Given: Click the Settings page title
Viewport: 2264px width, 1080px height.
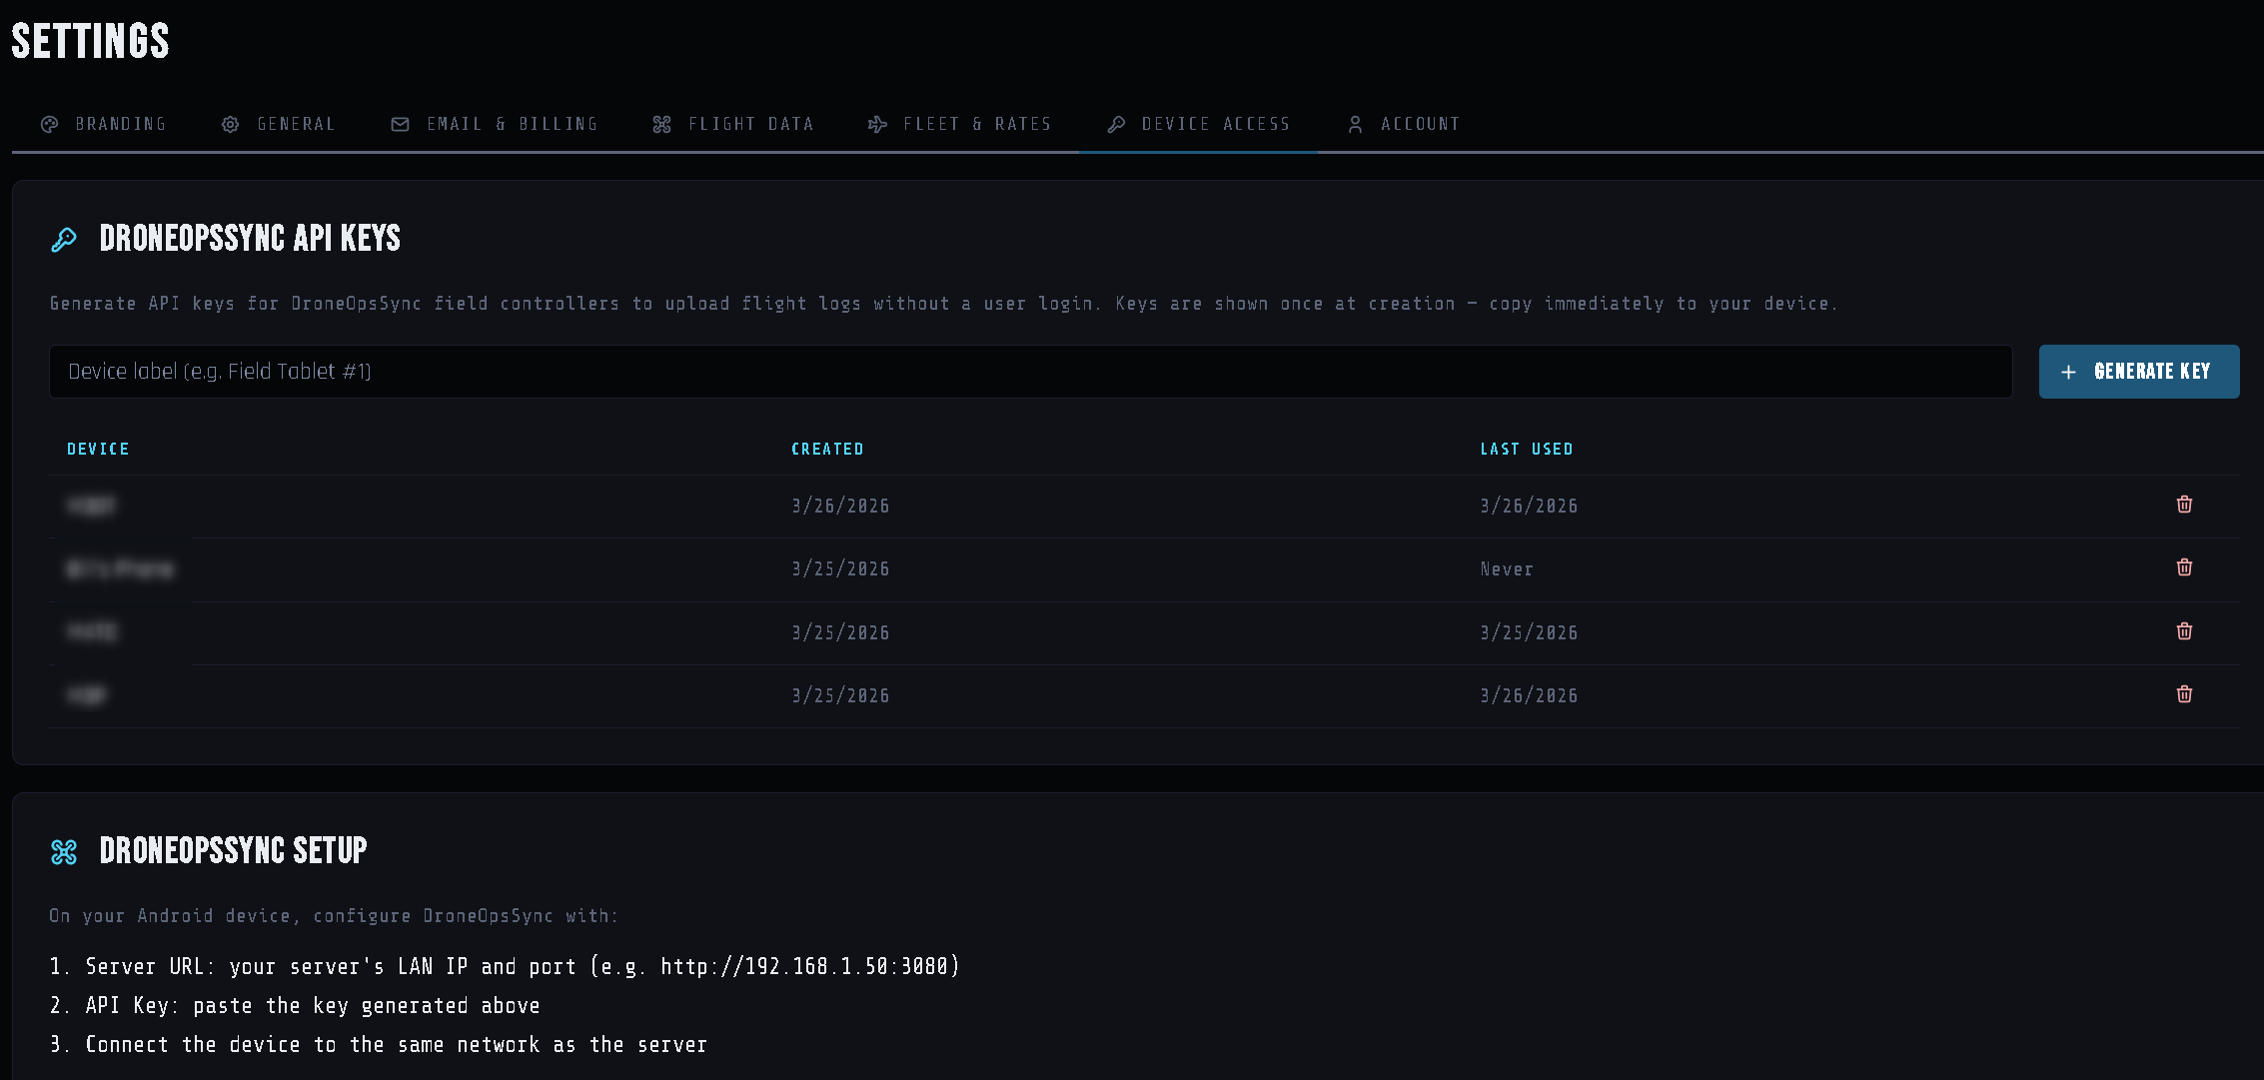Looking at the screenshot, I should [x=90, y=41].
